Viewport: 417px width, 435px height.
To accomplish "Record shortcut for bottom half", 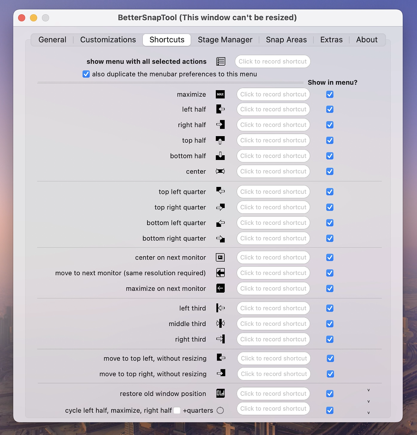I will [x=273, y=156].
